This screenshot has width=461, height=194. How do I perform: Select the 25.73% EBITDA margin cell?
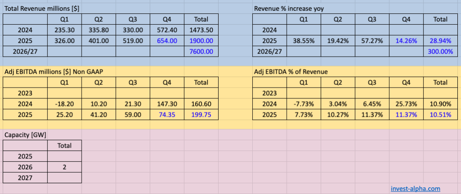point(406,103)
